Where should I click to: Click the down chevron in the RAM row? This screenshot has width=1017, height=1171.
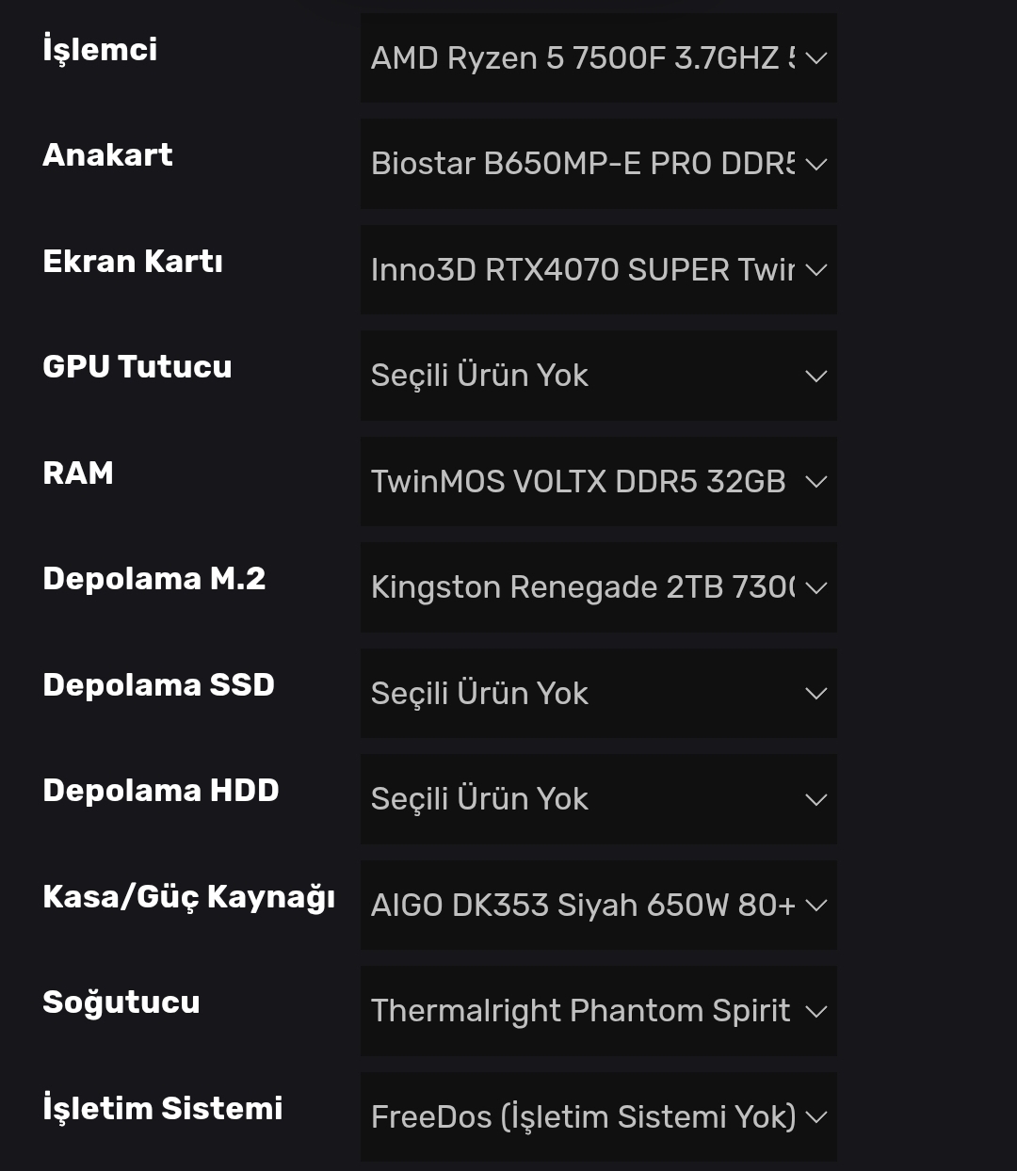pyautogui.click(x=816, y=482)
